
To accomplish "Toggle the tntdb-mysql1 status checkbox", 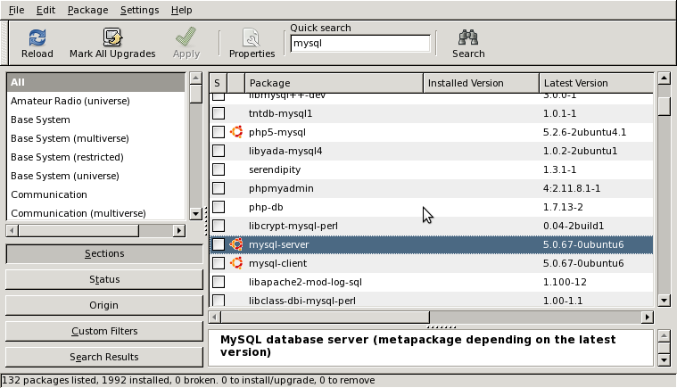I will pos(218,113).
